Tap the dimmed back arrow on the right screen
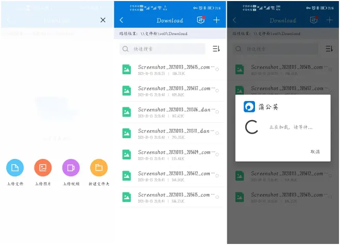 234,20
